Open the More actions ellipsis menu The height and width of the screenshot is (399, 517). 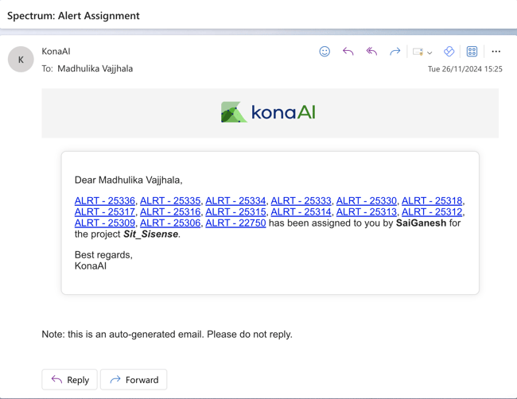[496, 52]
